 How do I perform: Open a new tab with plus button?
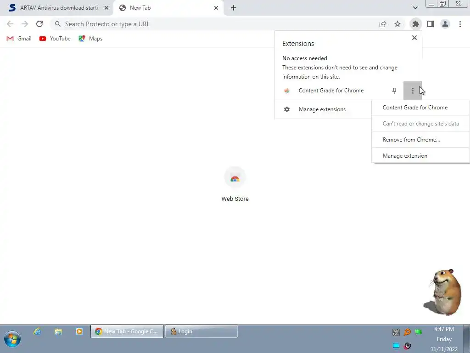pos(234,8)
